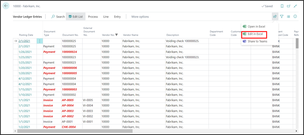
Task: Click the Document No. column header
Action: [71, 35]
